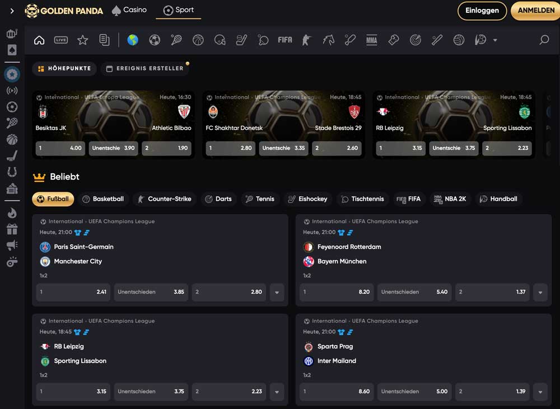The height and width of the screenshot is (409, 560).
Task: Click the Einloggen button
Action: point(482,11)
